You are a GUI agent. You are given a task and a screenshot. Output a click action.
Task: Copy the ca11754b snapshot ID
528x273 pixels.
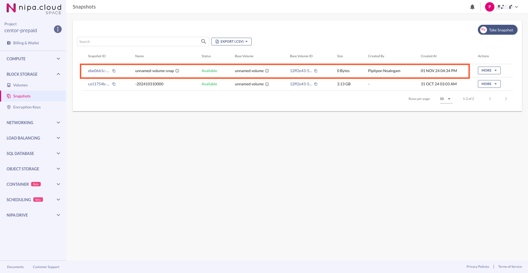[x=114, y=84]
